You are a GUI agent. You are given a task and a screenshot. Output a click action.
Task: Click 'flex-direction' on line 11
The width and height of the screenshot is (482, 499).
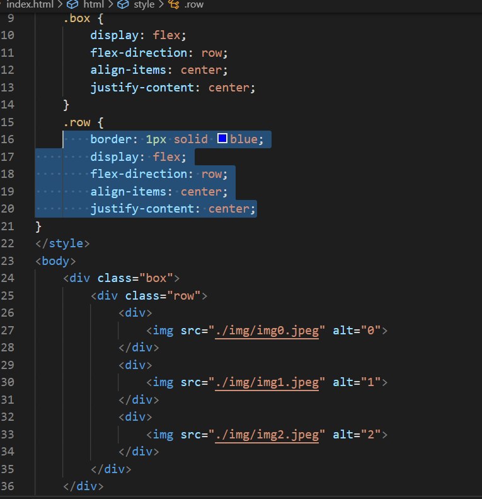pyautogui.click(x=139, y=53)
